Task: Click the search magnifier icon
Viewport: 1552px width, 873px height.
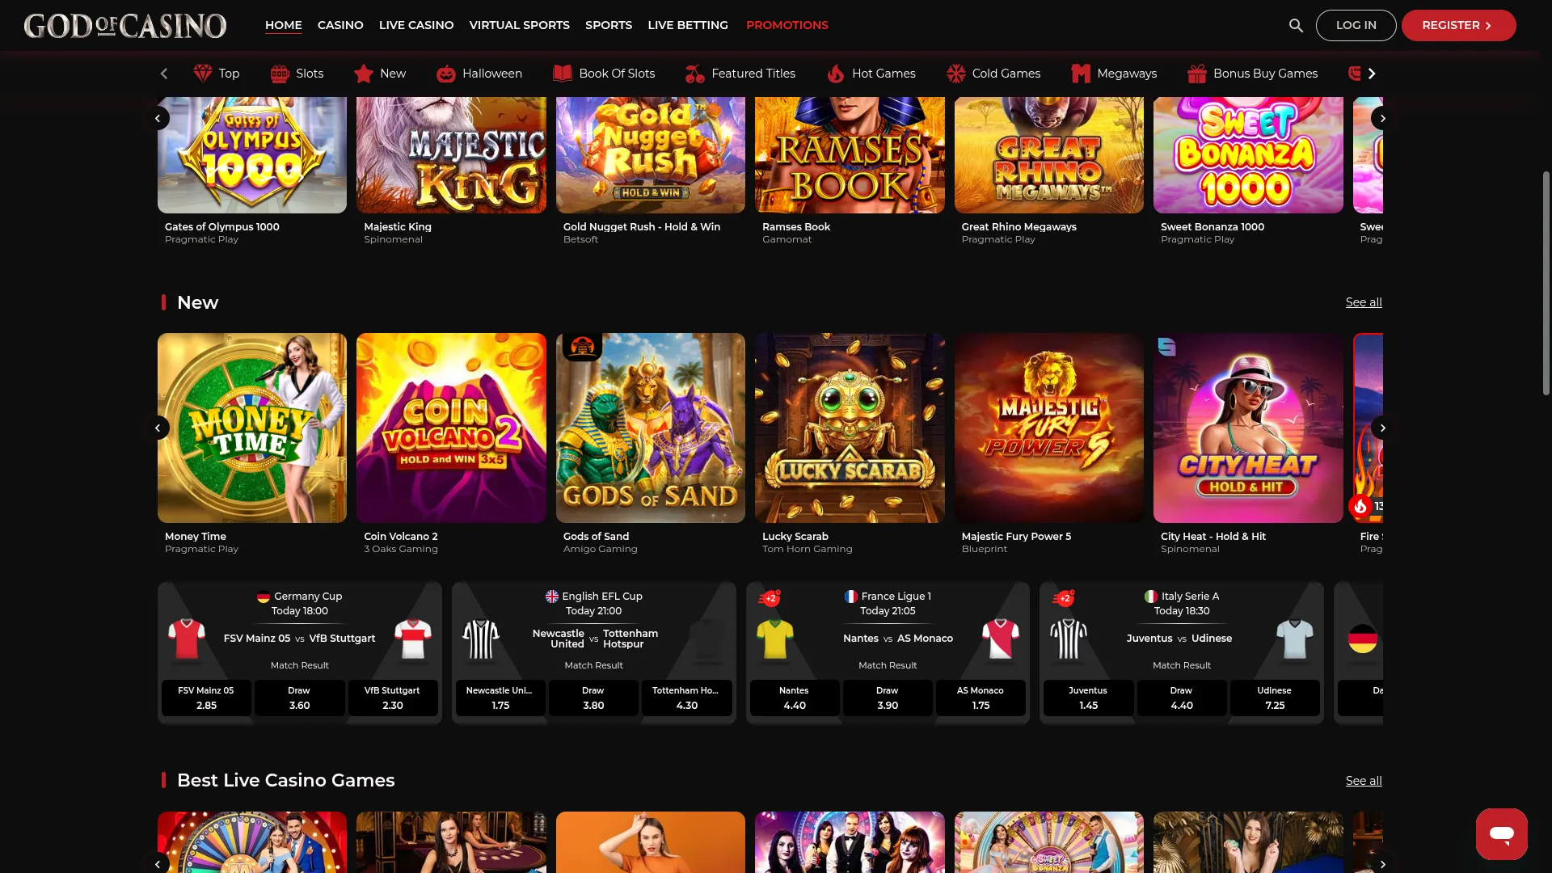Action: [1296, 26]
